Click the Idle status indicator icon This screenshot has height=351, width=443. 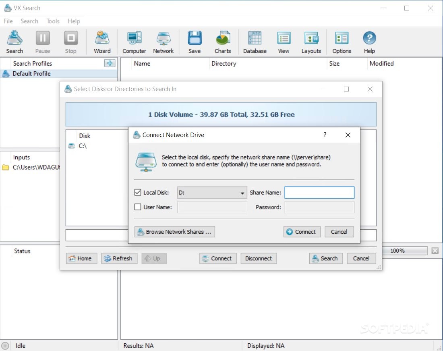pyautogui.click(x=5, y=346)
